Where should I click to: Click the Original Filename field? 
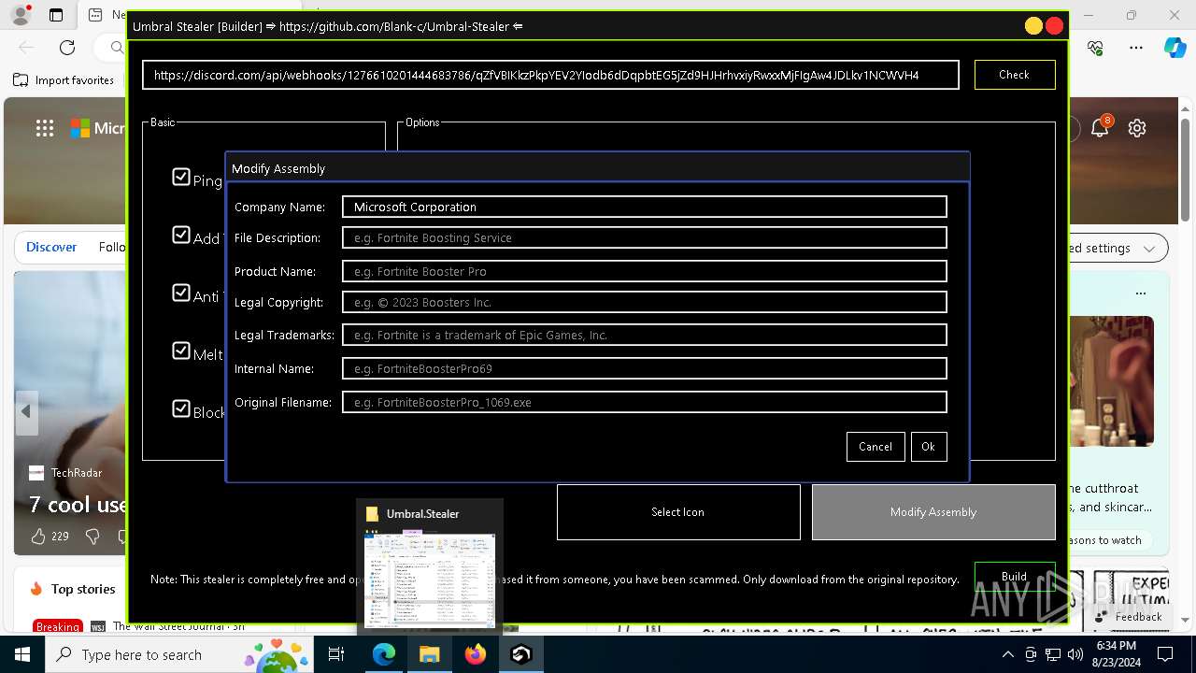(x=645, y=402)
